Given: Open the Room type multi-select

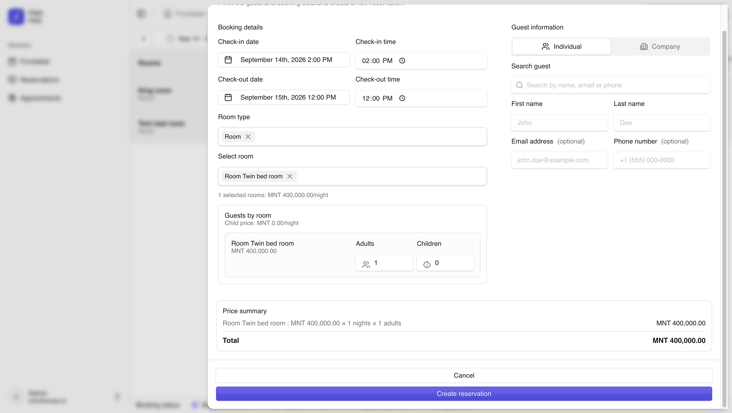Looking at the screenshot, I should [x=352, y=137].
